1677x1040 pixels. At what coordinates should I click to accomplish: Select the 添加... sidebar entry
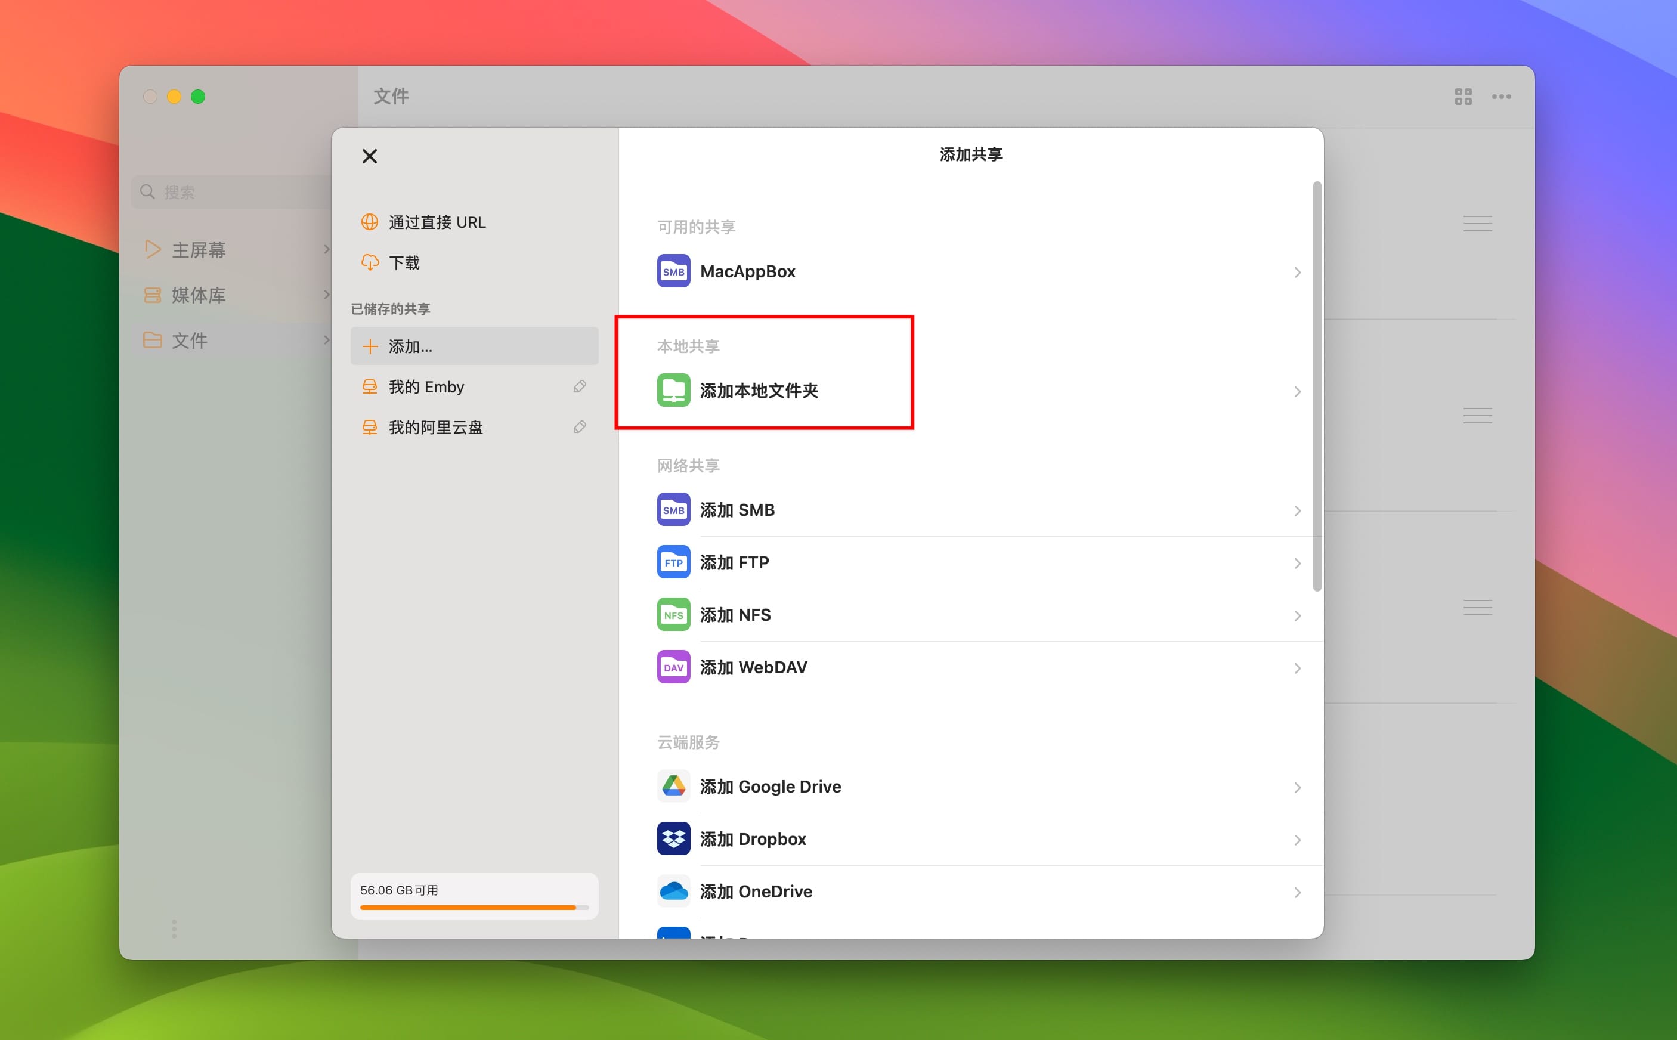(474, 346)
